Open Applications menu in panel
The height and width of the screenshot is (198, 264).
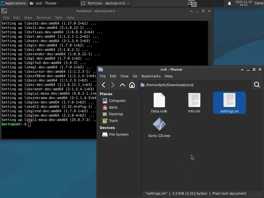(14, 3)
